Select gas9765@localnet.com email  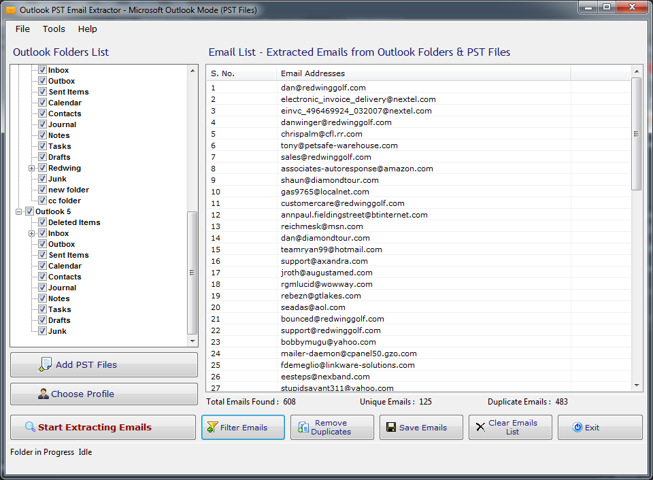point(418,192)
